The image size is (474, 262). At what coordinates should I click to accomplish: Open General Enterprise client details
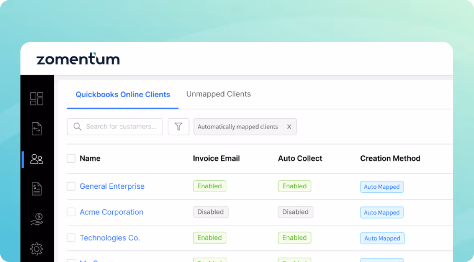[112, 186]
